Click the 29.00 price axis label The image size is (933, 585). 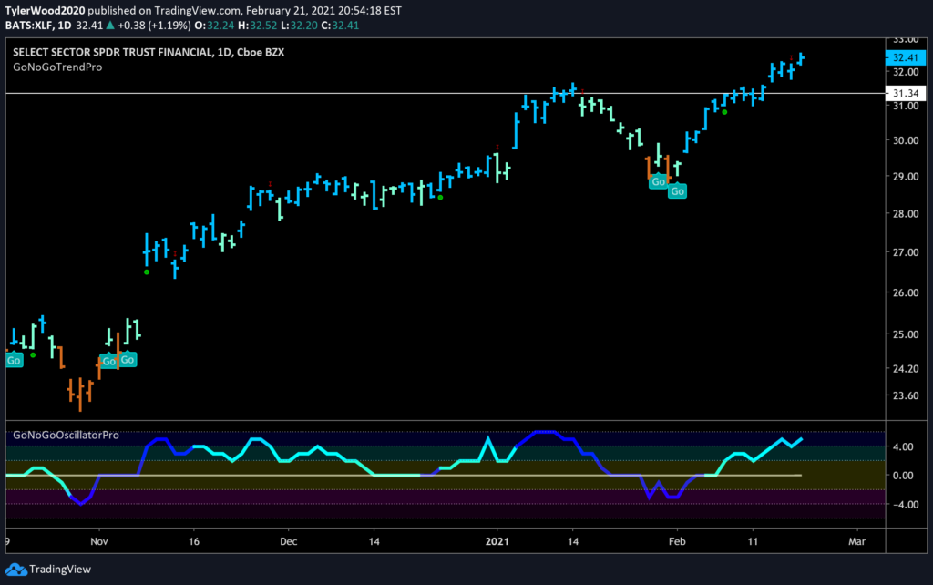point(905,177)
